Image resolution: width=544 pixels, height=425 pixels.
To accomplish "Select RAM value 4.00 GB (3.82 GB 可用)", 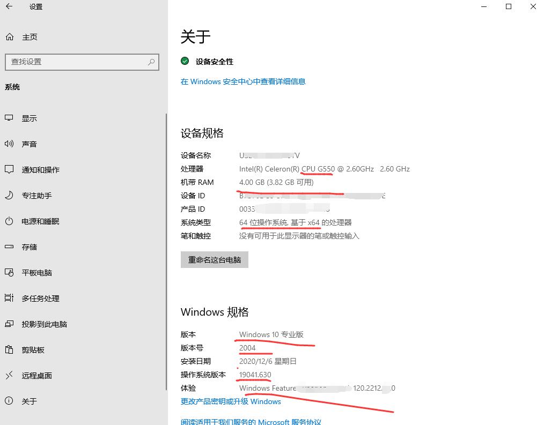I will coord(276,182).
